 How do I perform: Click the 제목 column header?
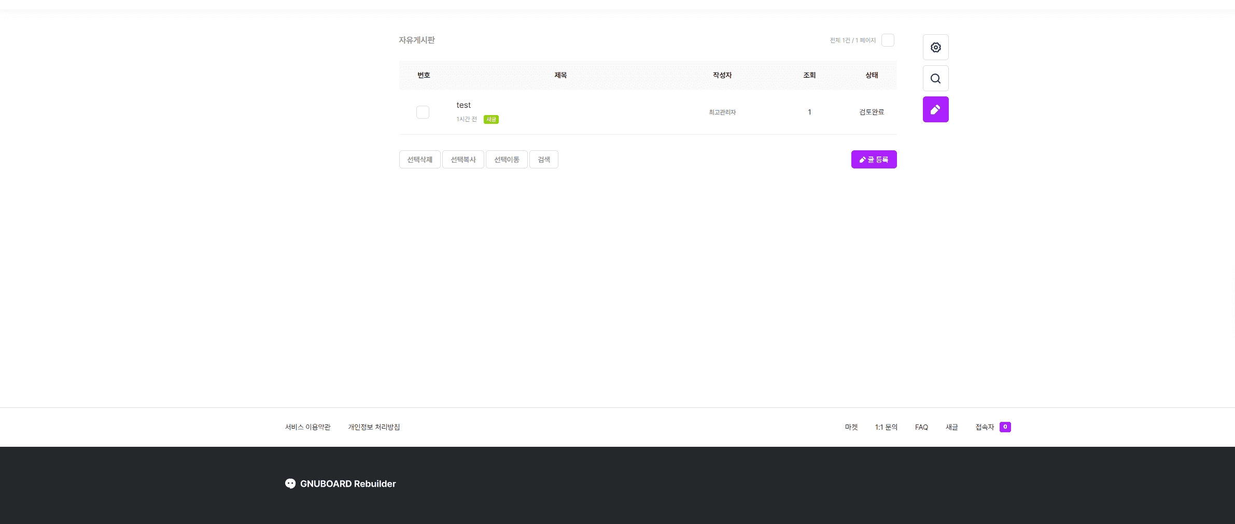[560, 75]
